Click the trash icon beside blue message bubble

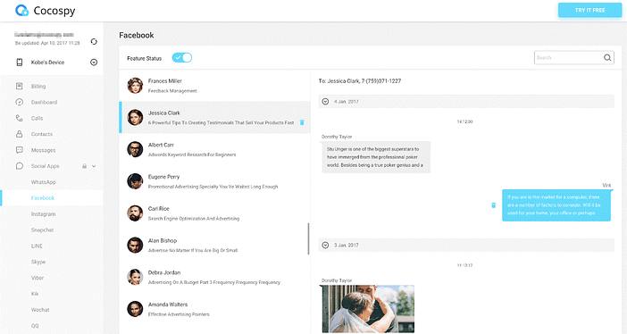pyautogui.click(x=493, y=205)
